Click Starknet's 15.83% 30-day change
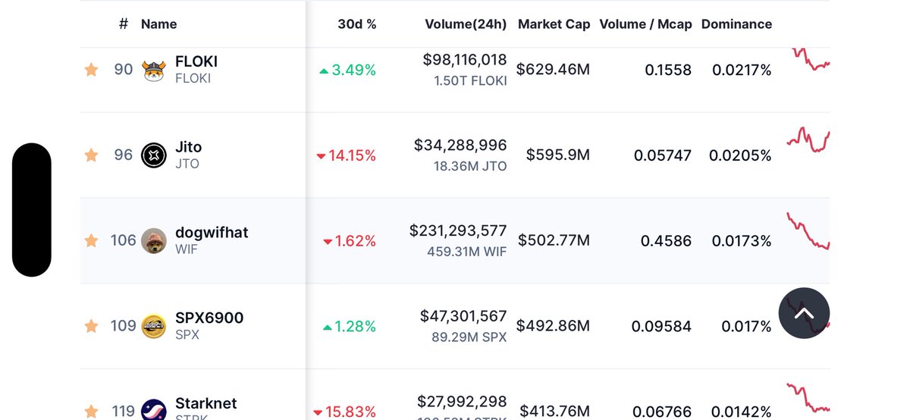Image resolution: width=910 pixels, height=420 pixels. 347,412
